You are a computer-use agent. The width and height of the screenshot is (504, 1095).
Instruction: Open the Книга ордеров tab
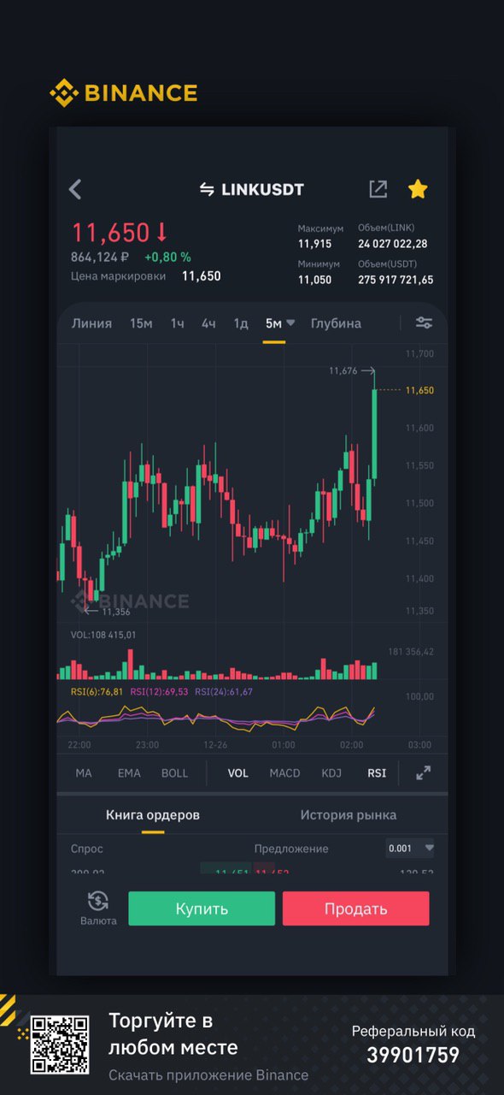pos(153,814)
